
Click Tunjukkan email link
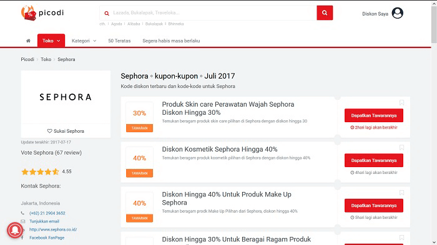[x=44, y=221]
